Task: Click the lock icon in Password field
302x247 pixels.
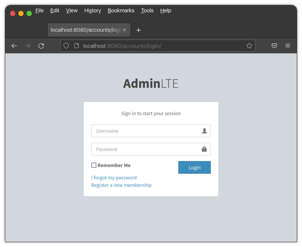Action: [204, 149]
